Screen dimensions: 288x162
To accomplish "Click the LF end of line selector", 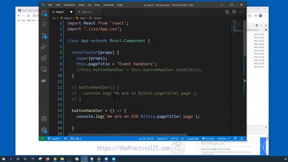I will point(182,139).
